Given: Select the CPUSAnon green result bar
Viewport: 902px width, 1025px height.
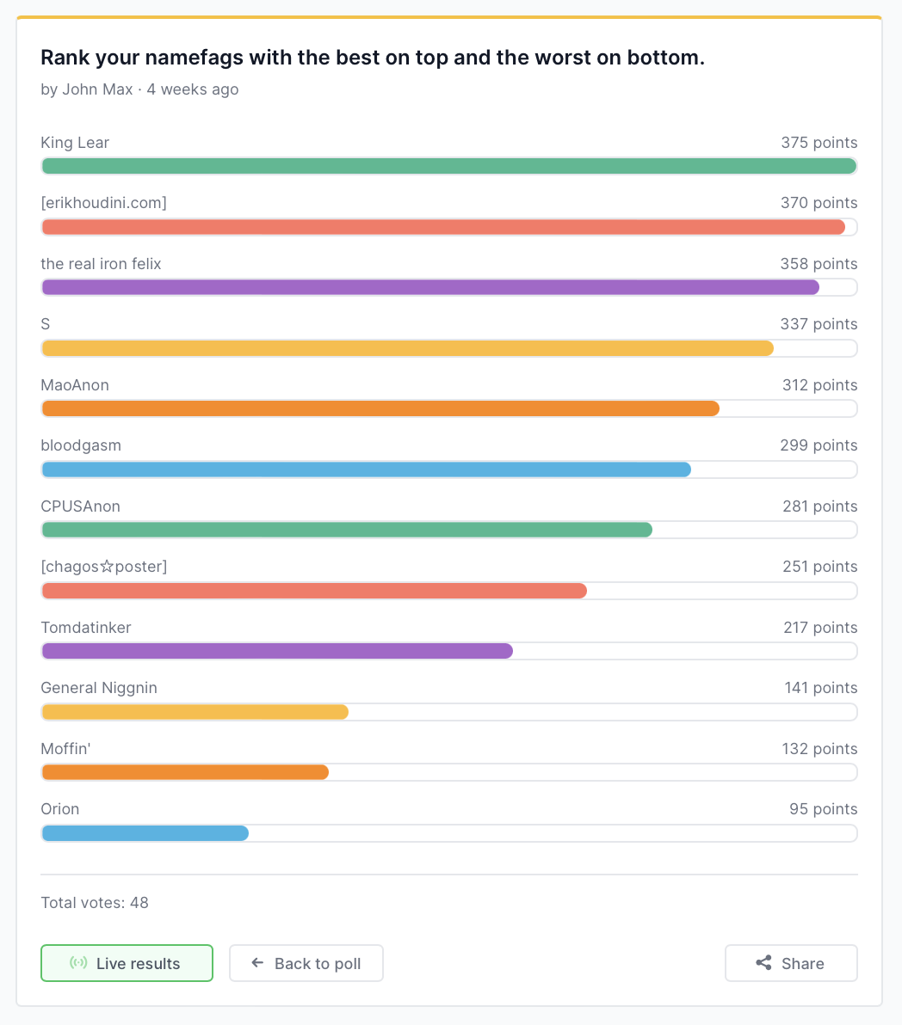Looking at the screenshot, I should click(x=347, y=530).
